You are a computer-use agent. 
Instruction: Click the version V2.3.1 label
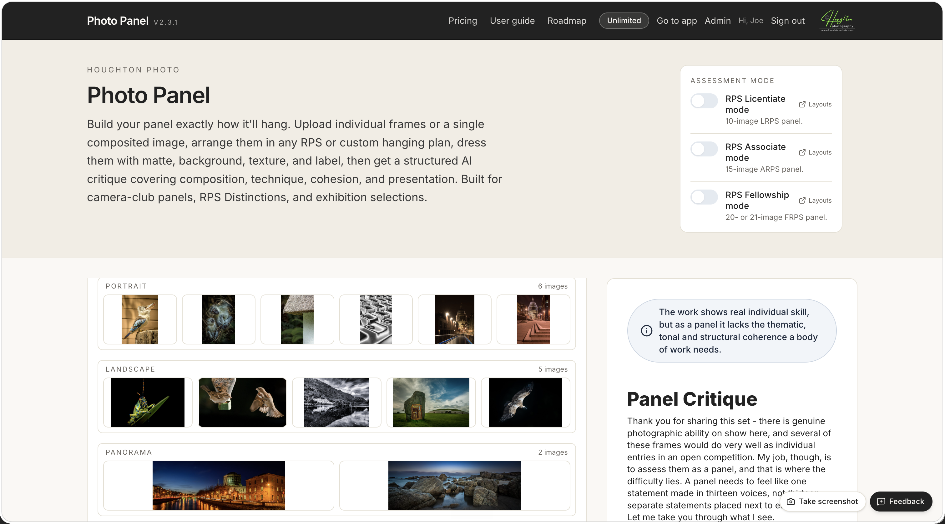click(166, 22)
